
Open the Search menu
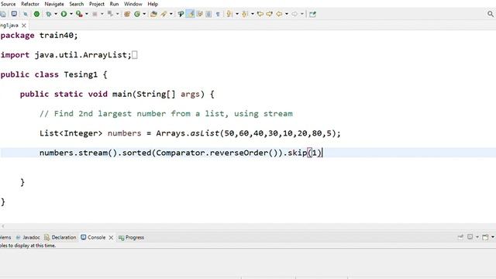pyautogui.click(x=77, y=4)
